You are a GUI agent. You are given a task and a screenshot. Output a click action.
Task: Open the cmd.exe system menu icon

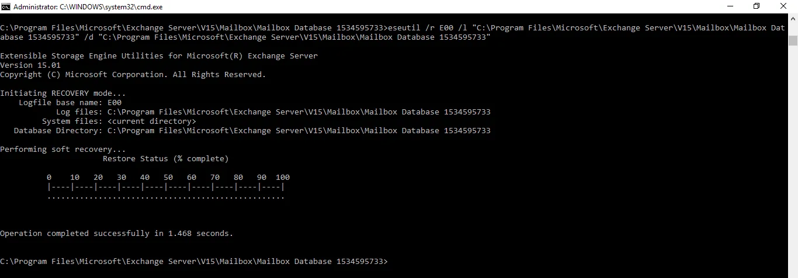coord(6,6)
